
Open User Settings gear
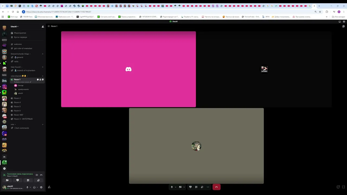click(x=41, y=187)
